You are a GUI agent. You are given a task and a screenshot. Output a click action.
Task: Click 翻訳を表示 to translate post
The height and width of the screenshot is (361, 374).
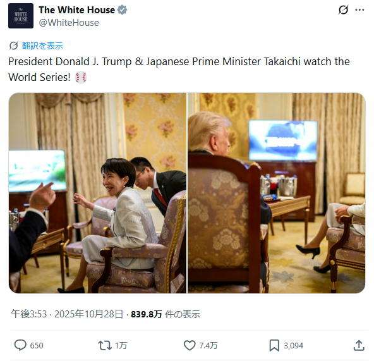pos(42,46)
